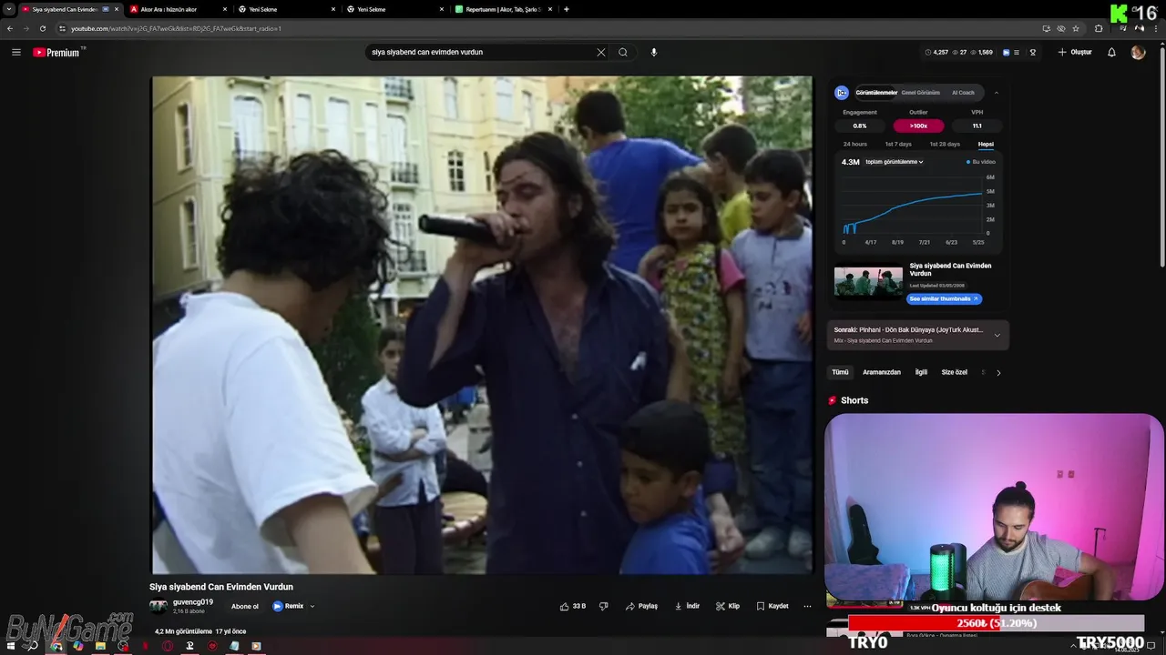
Task: Click the guvencg019 channel avatar
Action: (159, 607)
